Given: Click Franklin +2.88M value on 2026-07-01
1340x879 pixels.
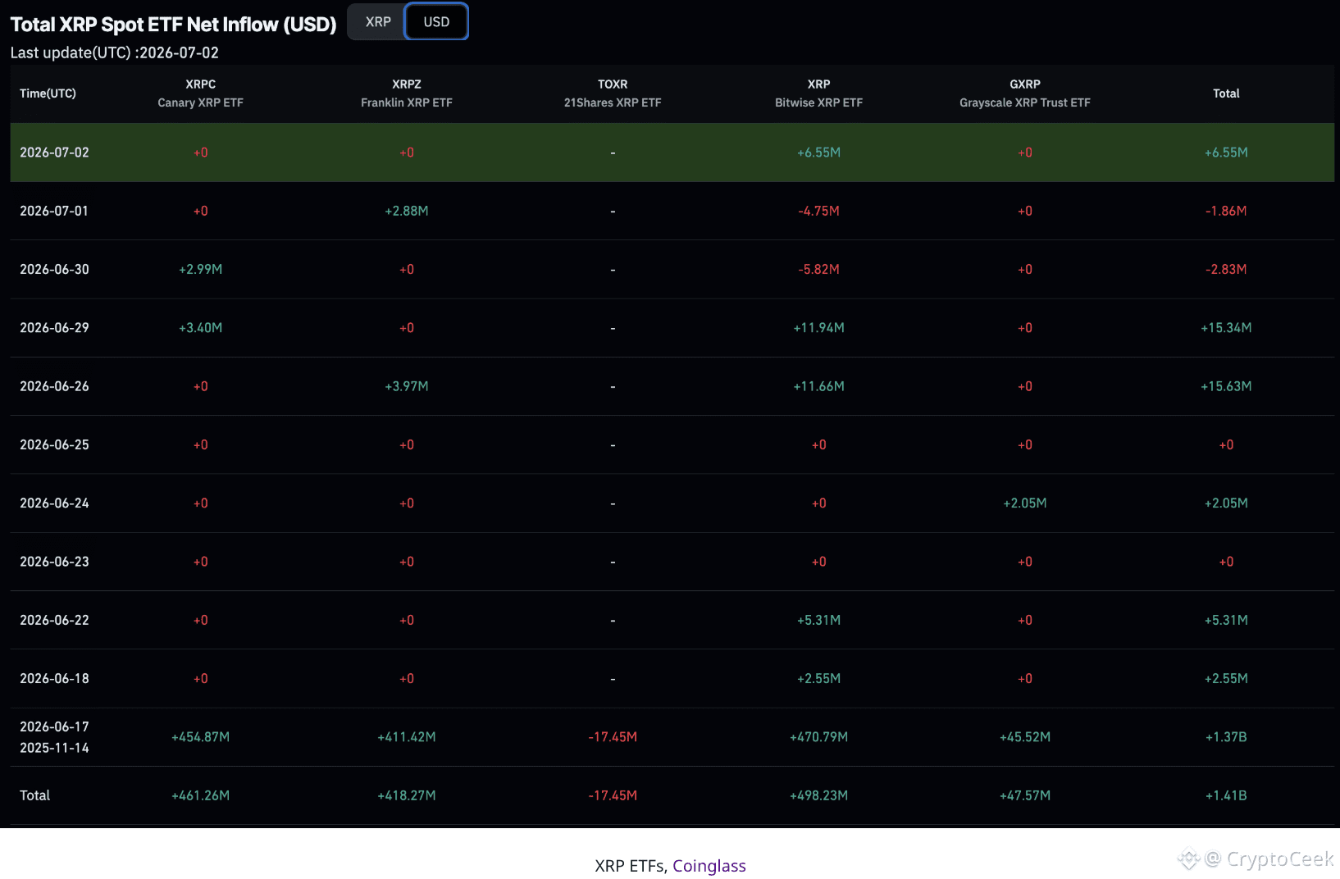Looking at the screenshot, I should tap(407, 211).
